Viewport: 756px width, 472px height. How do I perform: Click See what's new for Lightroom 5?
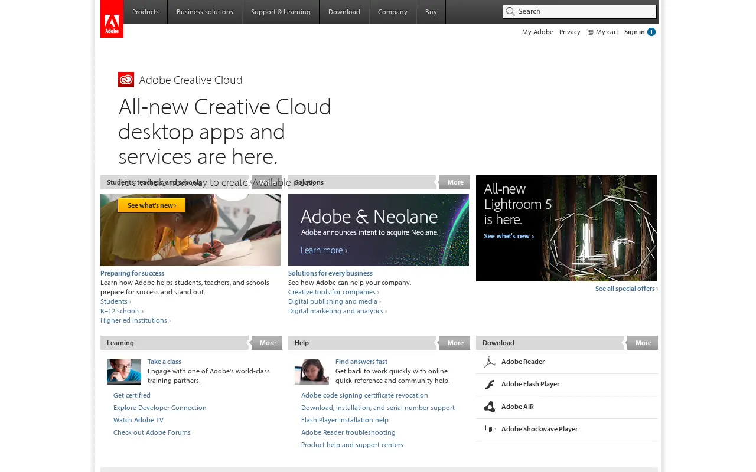tap(509, 236)
